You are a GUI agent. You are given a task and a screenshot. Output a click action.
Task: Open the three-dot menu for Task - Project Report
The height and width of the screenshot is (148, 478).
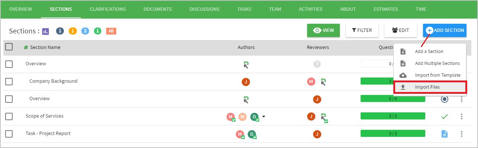point(462,134)
